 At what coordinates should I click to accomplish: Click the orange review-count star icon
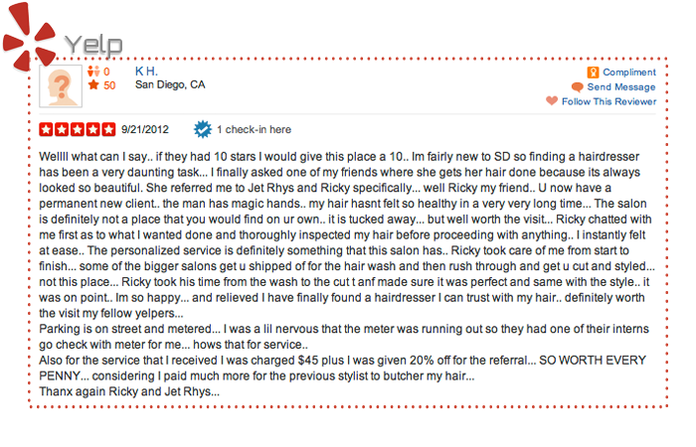pos(93,84)
